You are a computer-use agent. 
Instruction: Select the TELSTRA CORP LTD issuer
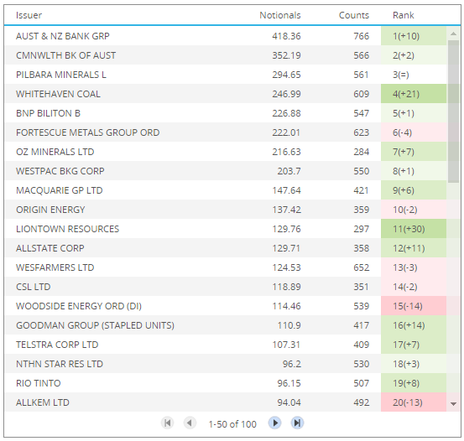(57, 345)
